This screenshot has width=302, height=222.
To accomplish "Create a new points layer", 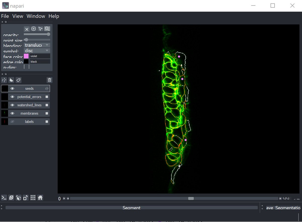I will coord(4,80).
